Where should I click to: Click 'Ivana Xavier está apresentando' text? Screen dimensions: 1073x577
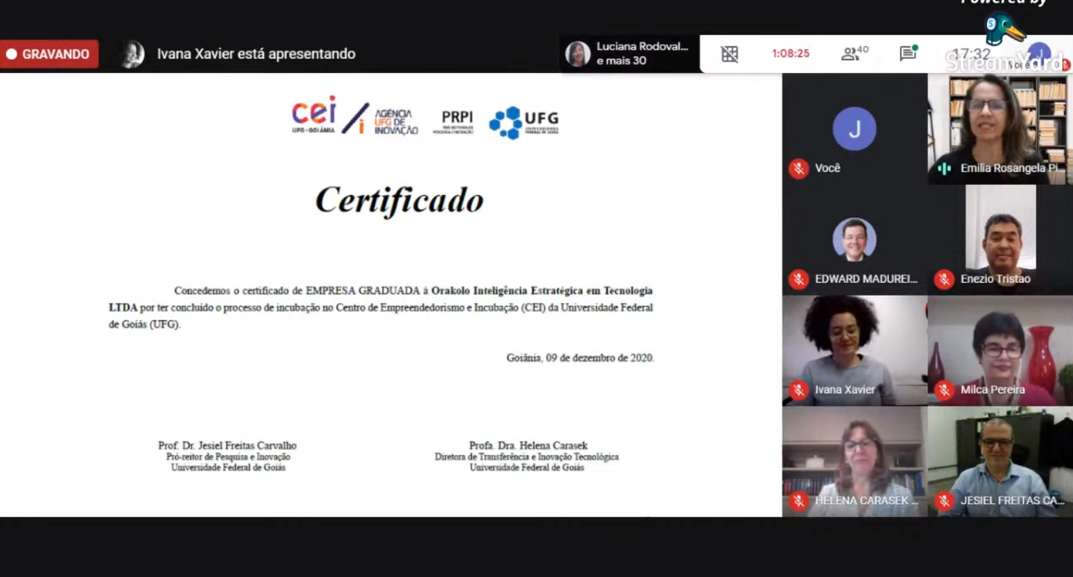[x=256, y=54]
